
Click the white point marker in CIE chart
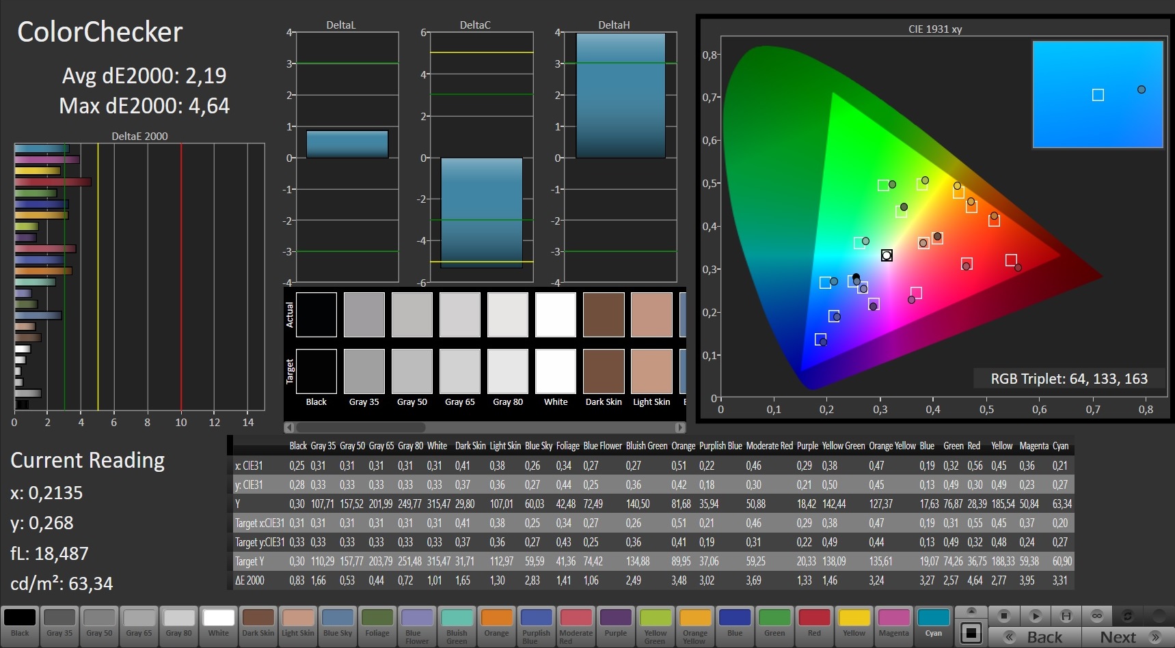click(887, 255)
